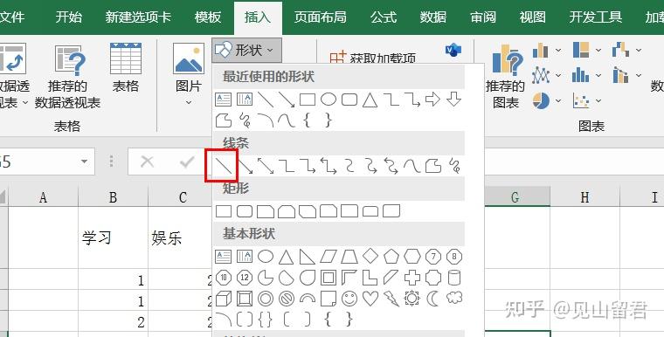Choose the down arrow in 最近使用的形状
This screenshot has height=337, width=664.
pos(454,100)
